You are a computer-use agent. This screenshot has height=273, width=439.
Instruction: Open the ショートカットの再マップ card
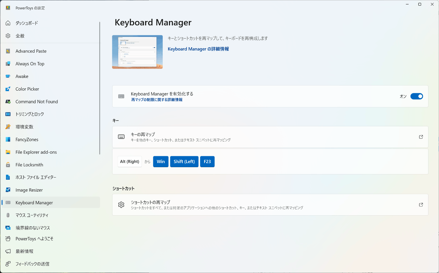coord(270,205)
